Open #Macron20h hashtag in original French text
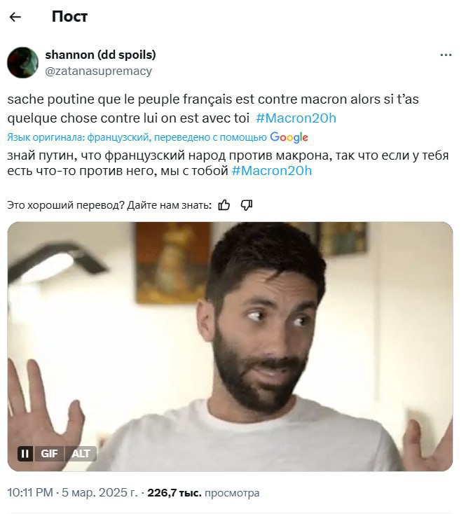466x514 pixels. click(296, 118)
